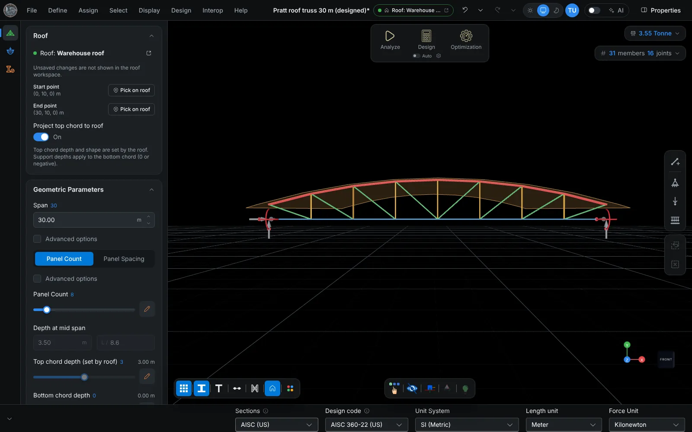Open the File menu
692x432 pixels.
pyautogui.click(x=32, y=10)
